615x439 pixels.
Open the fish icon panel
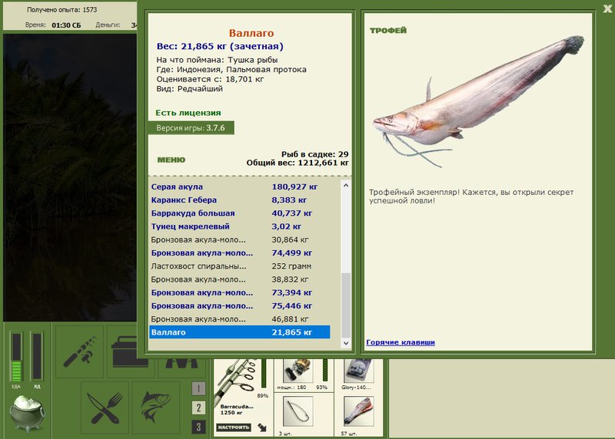click(x=156, y=408)
